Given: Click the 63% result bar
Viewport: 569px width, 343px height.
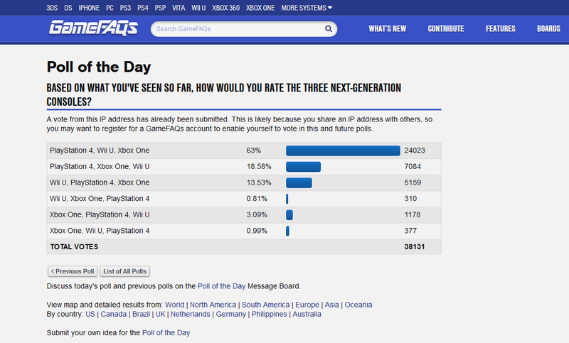Looking at the screenshot, I should click(343, 151).
